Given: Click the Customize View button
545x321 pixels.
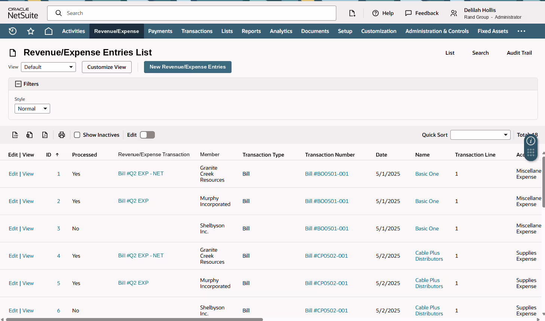Looking at the screenshot, I should (107, 67).
